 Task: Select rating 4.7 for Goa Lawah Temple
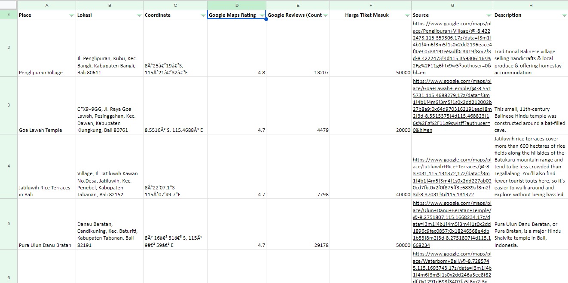237,106
